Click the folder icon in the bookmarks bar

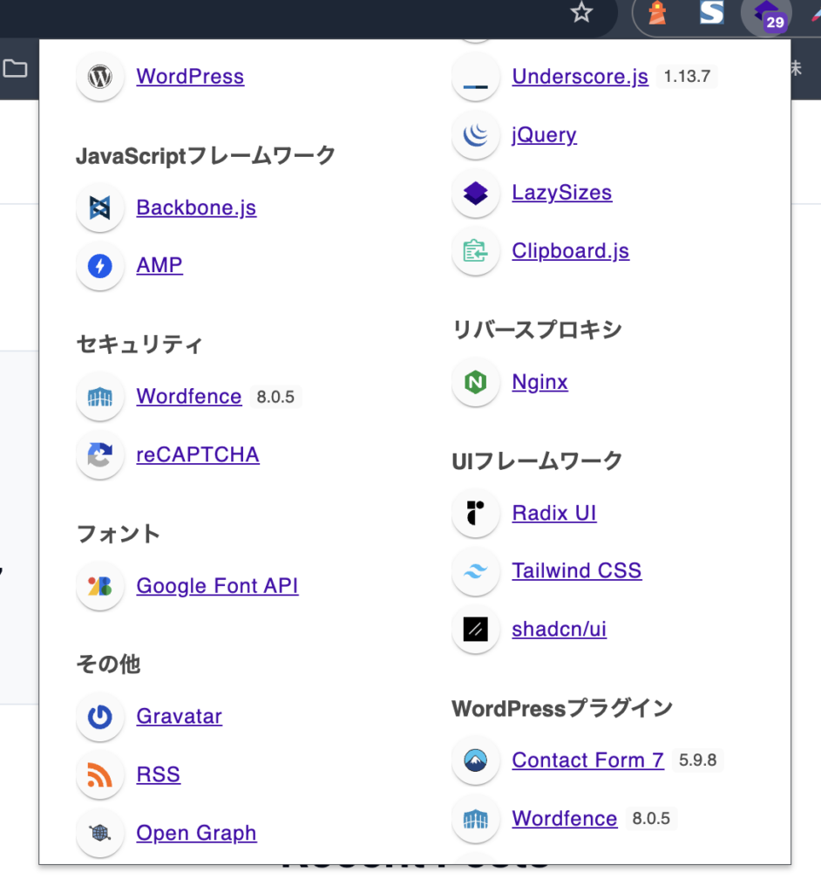[x=16, y=69]
